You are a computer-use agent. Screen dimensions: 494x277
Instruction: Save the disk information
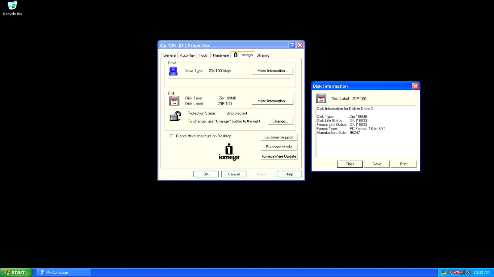(x=377, y=164)
